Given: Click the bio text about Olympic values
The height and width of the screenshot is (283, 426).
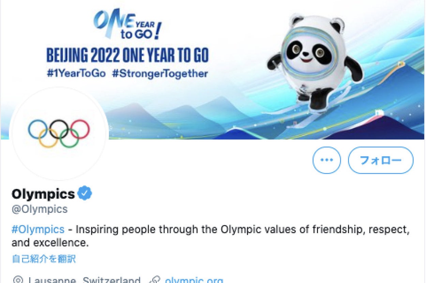Looking at the screenshot, I should [x=239, y=229].
